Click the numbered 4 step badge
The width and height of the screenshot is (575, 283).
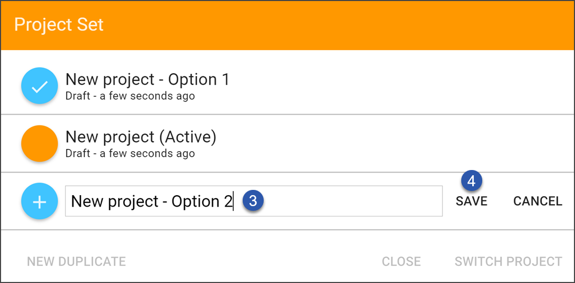[x=472, y=181]
